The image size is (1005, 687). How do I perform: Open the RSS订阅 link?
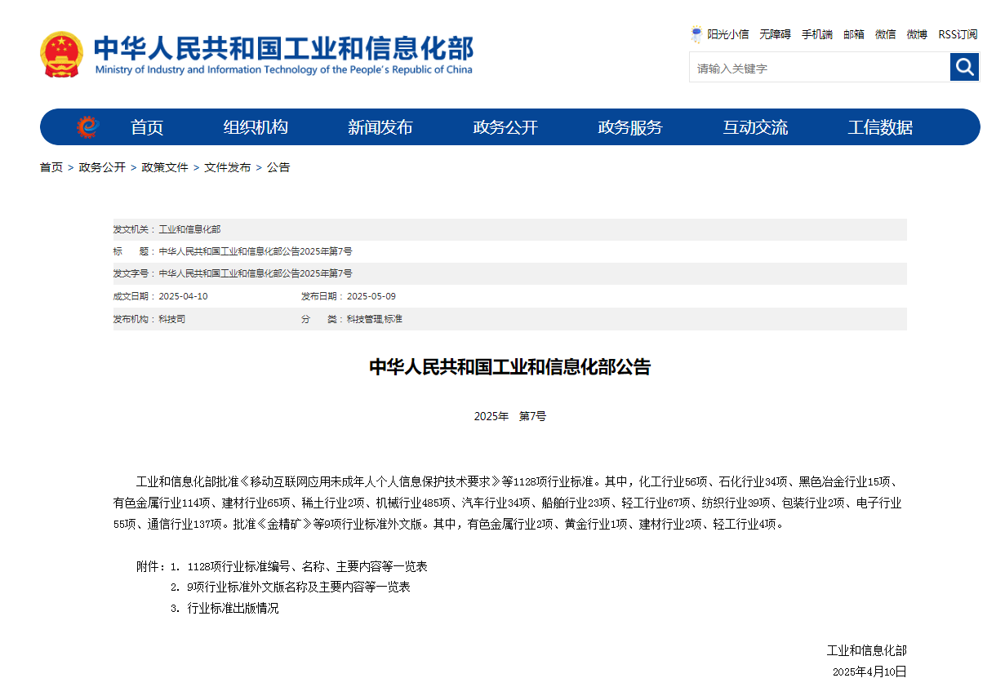point(958,34)
